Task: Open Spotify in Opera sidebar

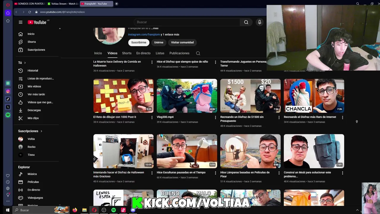Action: [x=8, y=115]
